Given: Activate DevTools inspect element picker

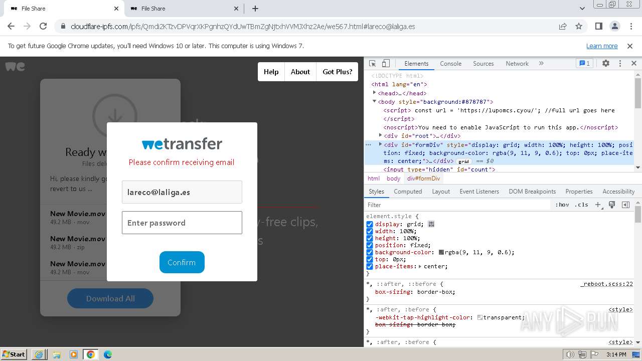Looking at the screenshot, I should point(373,64).
